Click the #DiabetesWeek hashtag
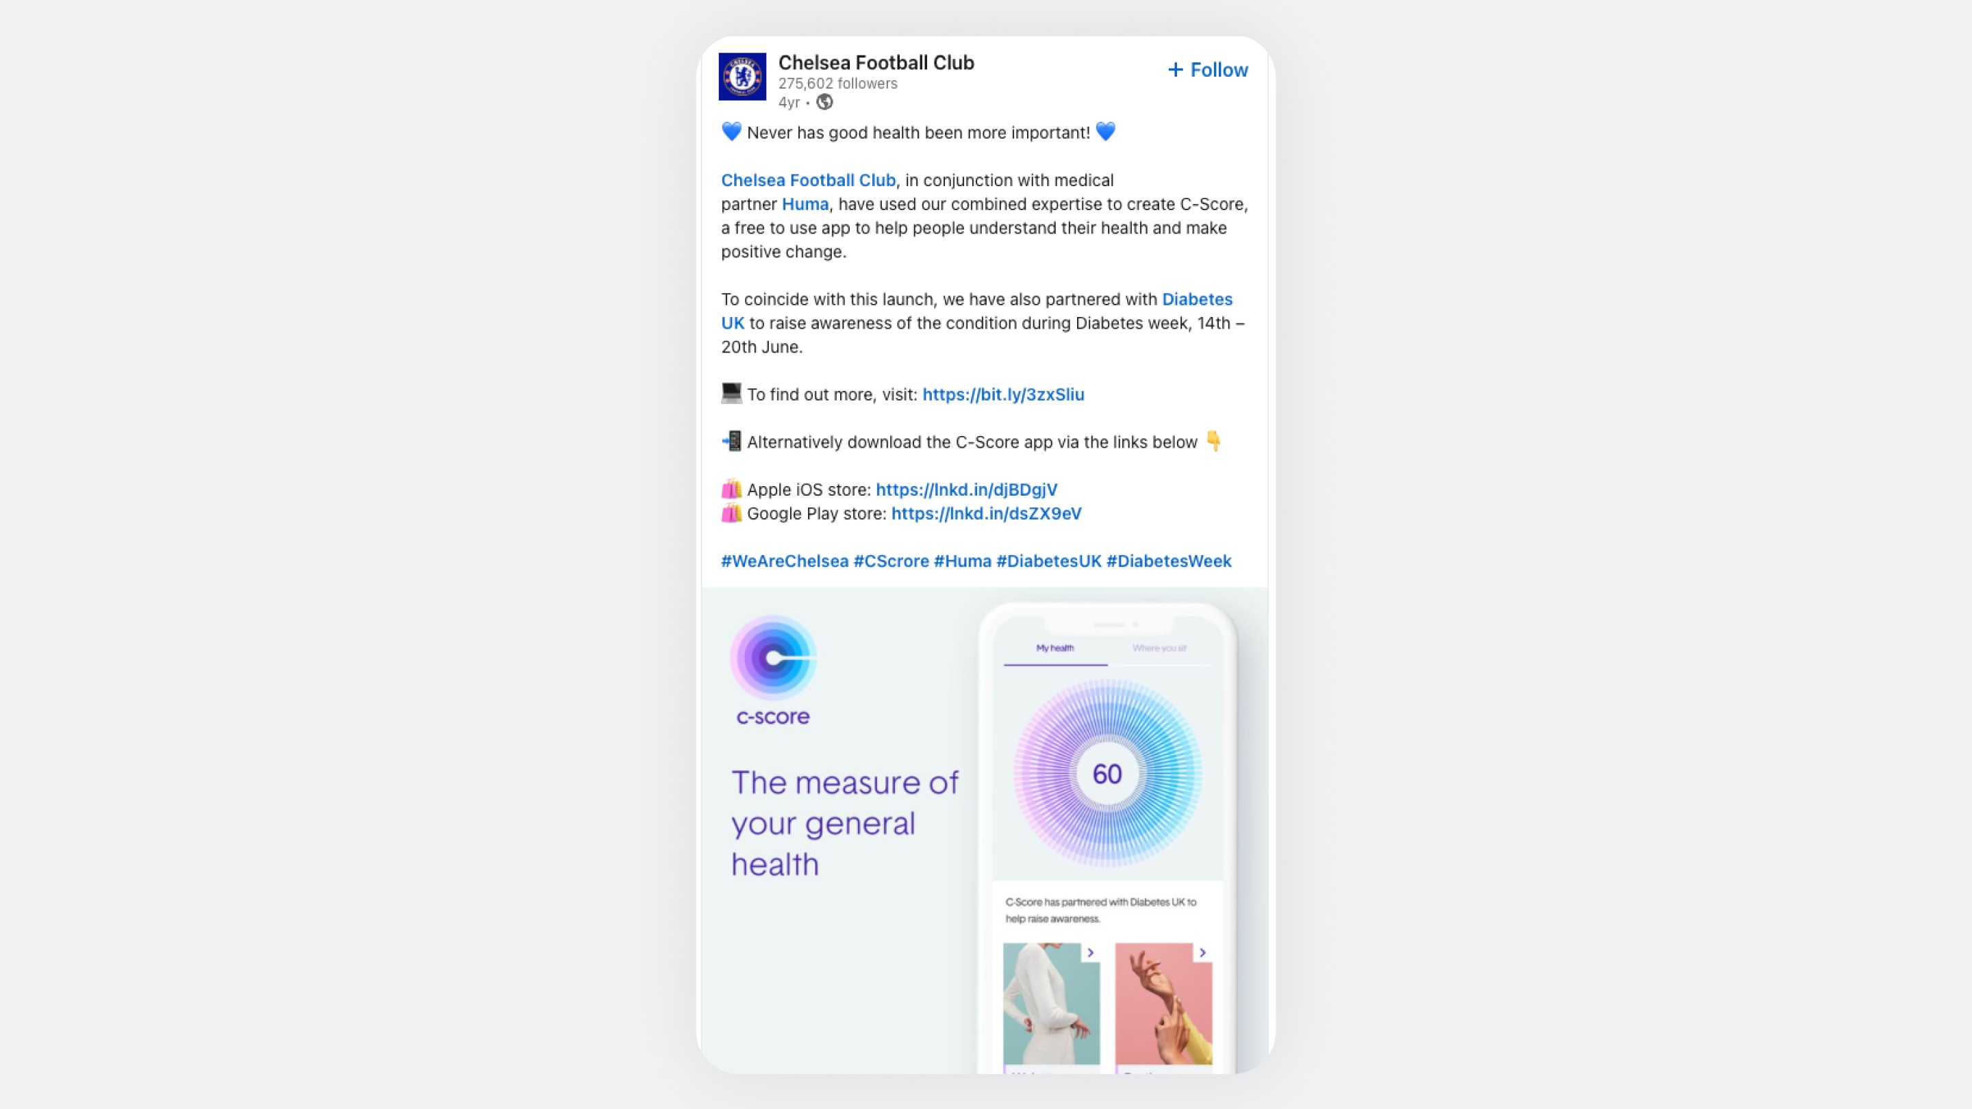Image resolution: width=1972 pixels, height=1109 pixels. pyautogui.click(x=1168, y=561)
